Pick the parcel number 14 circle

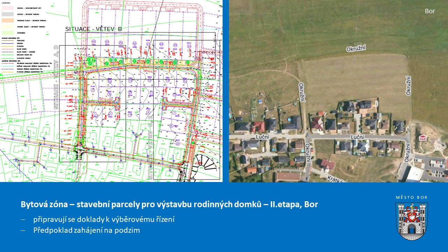[130, 81]
